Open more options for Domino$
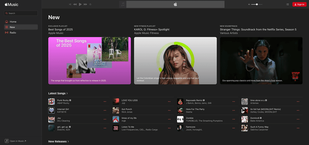309x145 pixels. click(298, 119)
